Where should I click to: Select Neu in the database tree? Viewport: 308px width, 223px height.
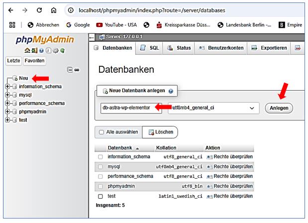tap(23, 78)
